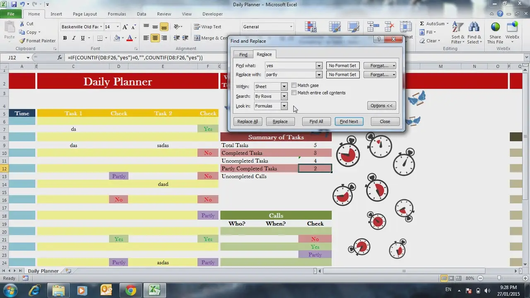The image size is (530, 298).
Task: Collapse the dialog with Options button
Action: pos(382,106)
